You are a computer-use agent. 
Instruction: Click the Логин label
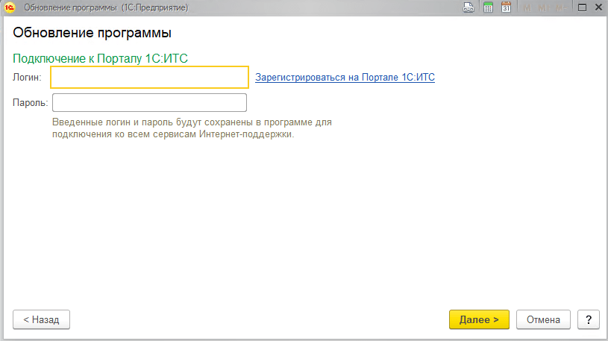(x=27, y=77)
